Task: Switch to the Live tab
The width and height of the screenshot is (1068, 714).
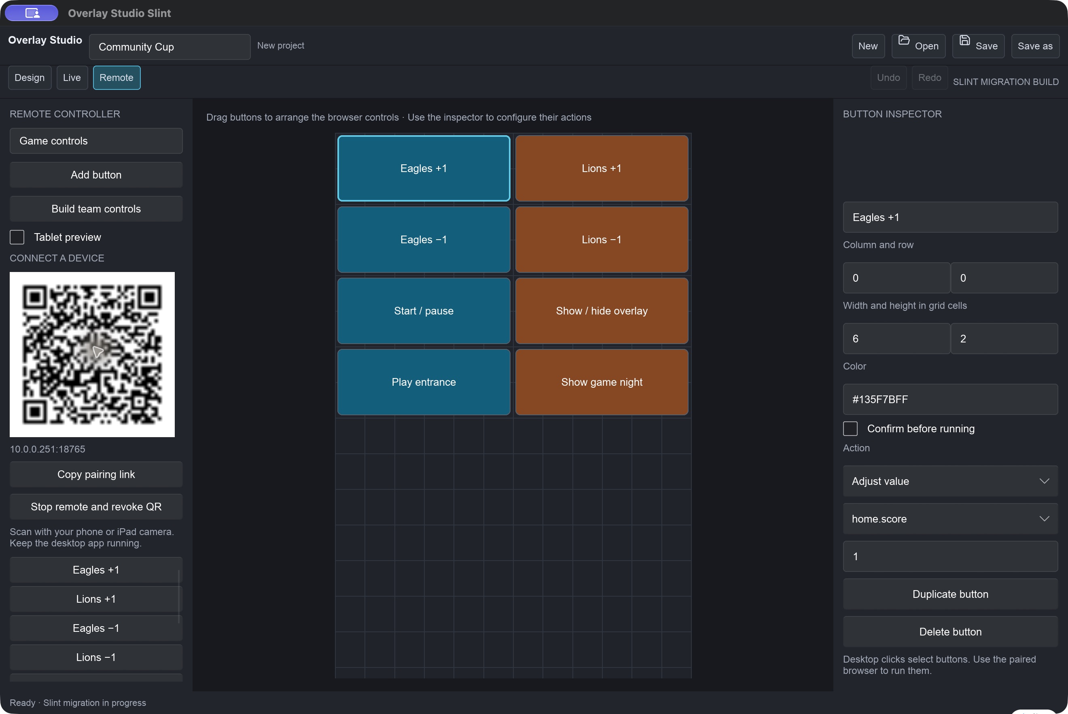Action: click(72, 77)
